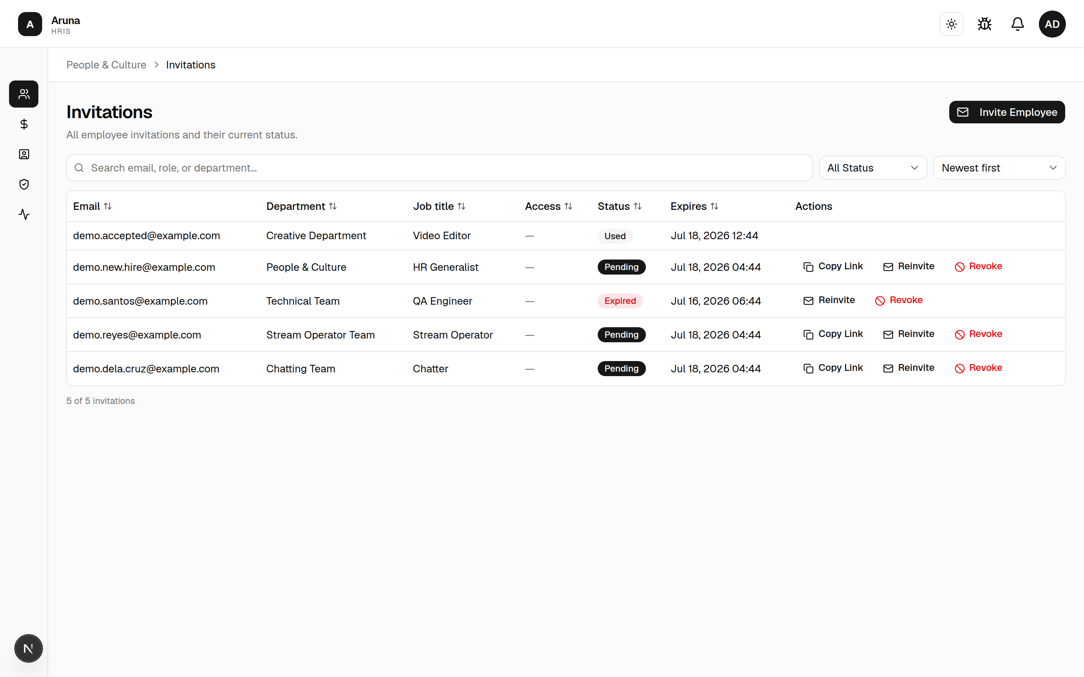Open the AD user avatar menu
The width and height of the screenshot is (1084, 677).
click(x=1052, y=24)
